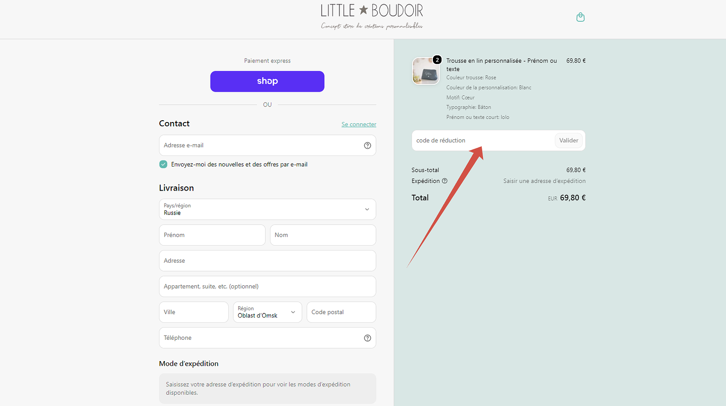Screen dimensions: 726x406
Task: Open the Pays/région country dropdown
Action: click(x=267, y=210)
